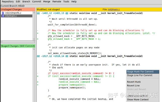Click the init/main.c file link in the header

pyautogui.click(x=114, y=9)
